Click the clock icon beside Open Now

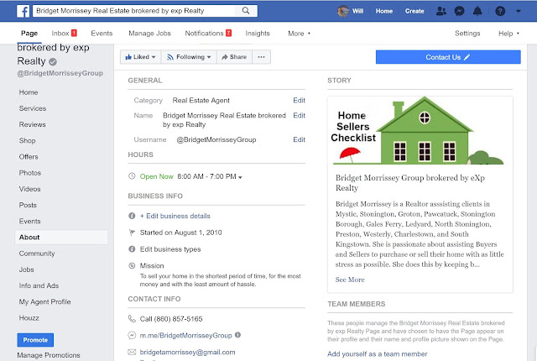tap(132, 176)
